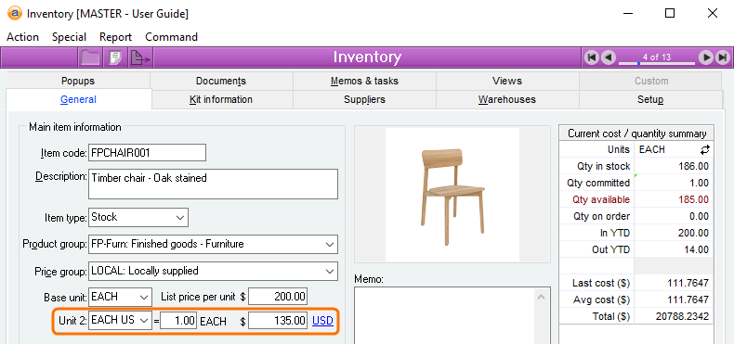Click the Item code field

[147, 152]
